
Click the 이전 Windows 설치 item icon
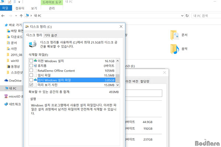click(x=35, y=61)
